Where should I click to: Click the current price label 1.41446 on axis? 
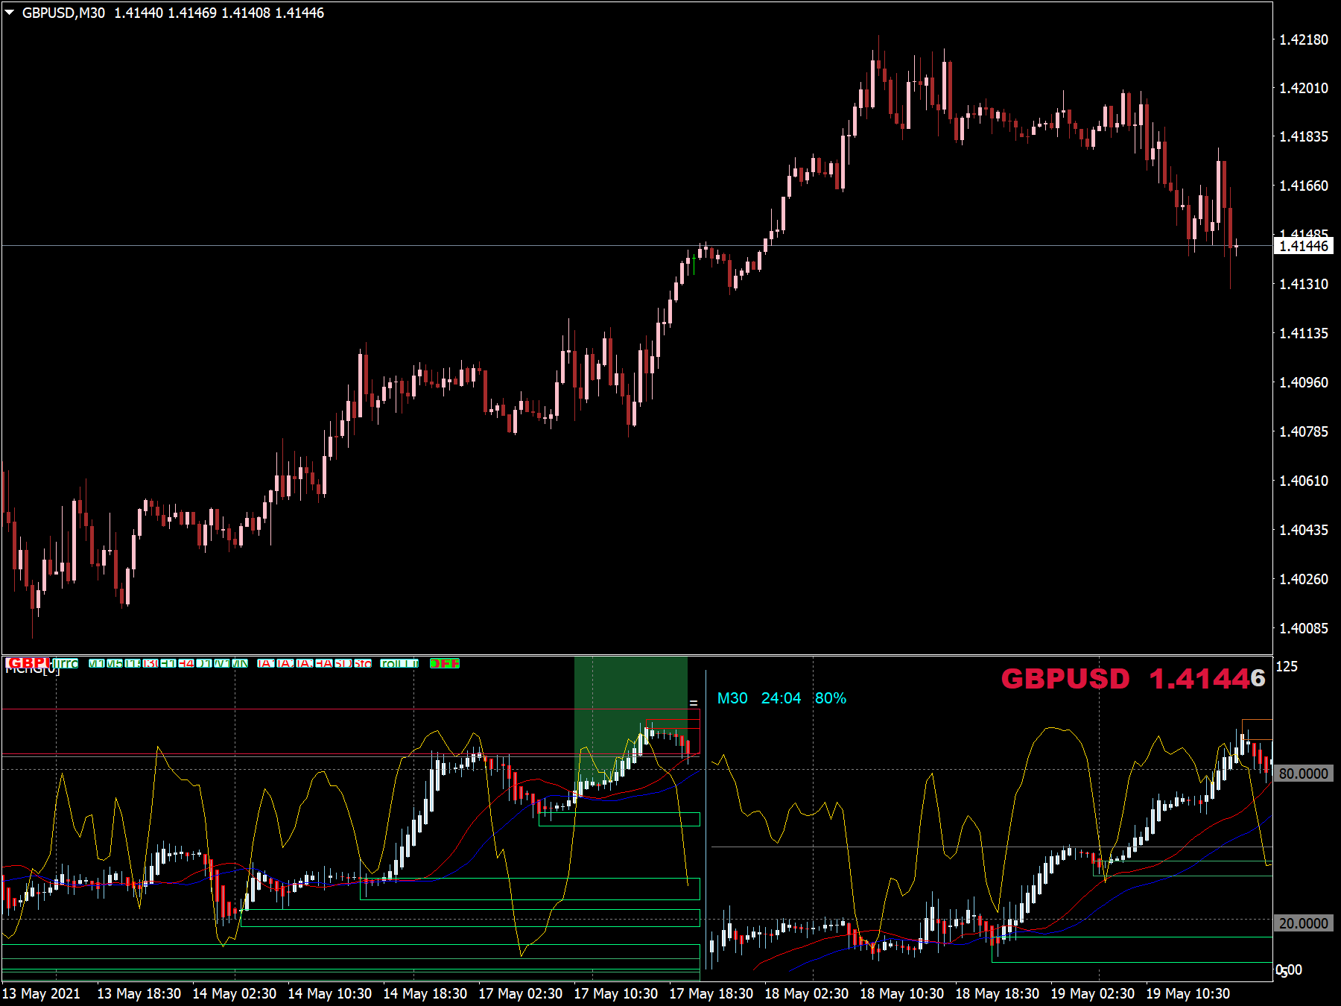[x=1303, y=246]
